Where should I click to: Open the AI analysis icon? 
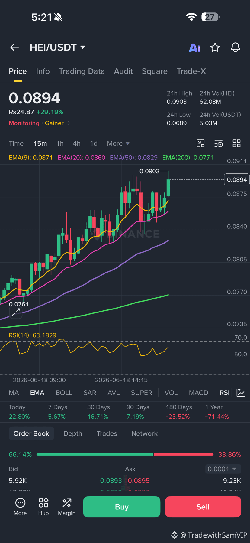pos(195,47)
